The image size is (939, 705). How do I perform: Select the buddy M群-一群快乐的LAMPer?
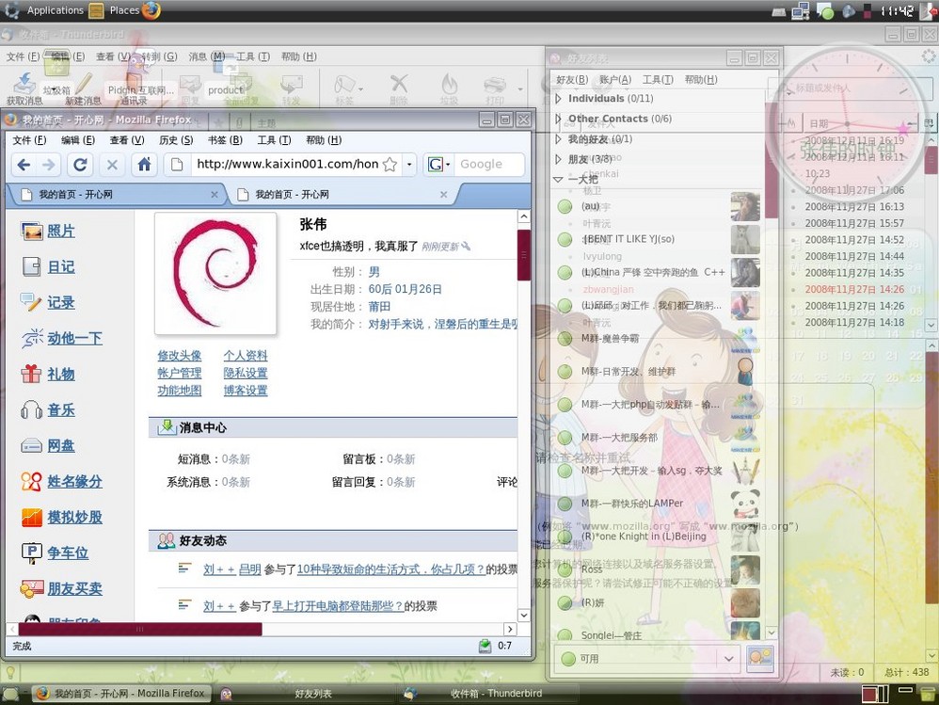657,504
